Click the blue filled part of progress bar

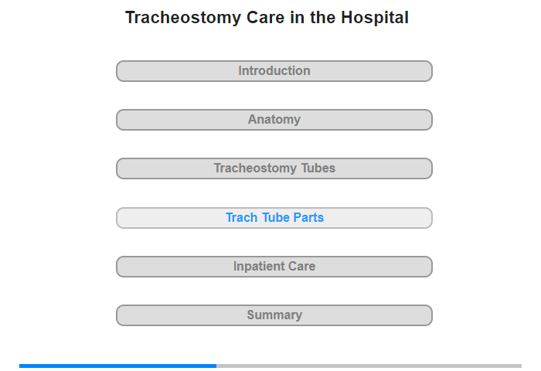pos(117,366)
